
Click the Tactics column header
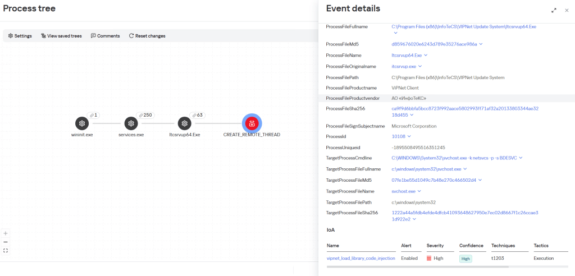tap(541, 246)
